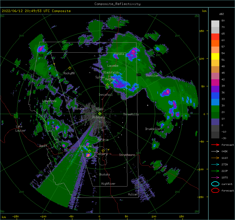
Task: Click the Strathmore town label
Action: click(x=127, y=155)
